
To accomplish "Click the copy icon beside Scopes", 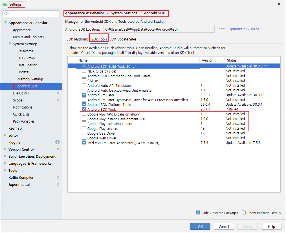I will point(58,100).
